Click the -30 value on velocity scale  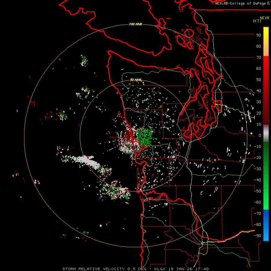tap(257, 169)
